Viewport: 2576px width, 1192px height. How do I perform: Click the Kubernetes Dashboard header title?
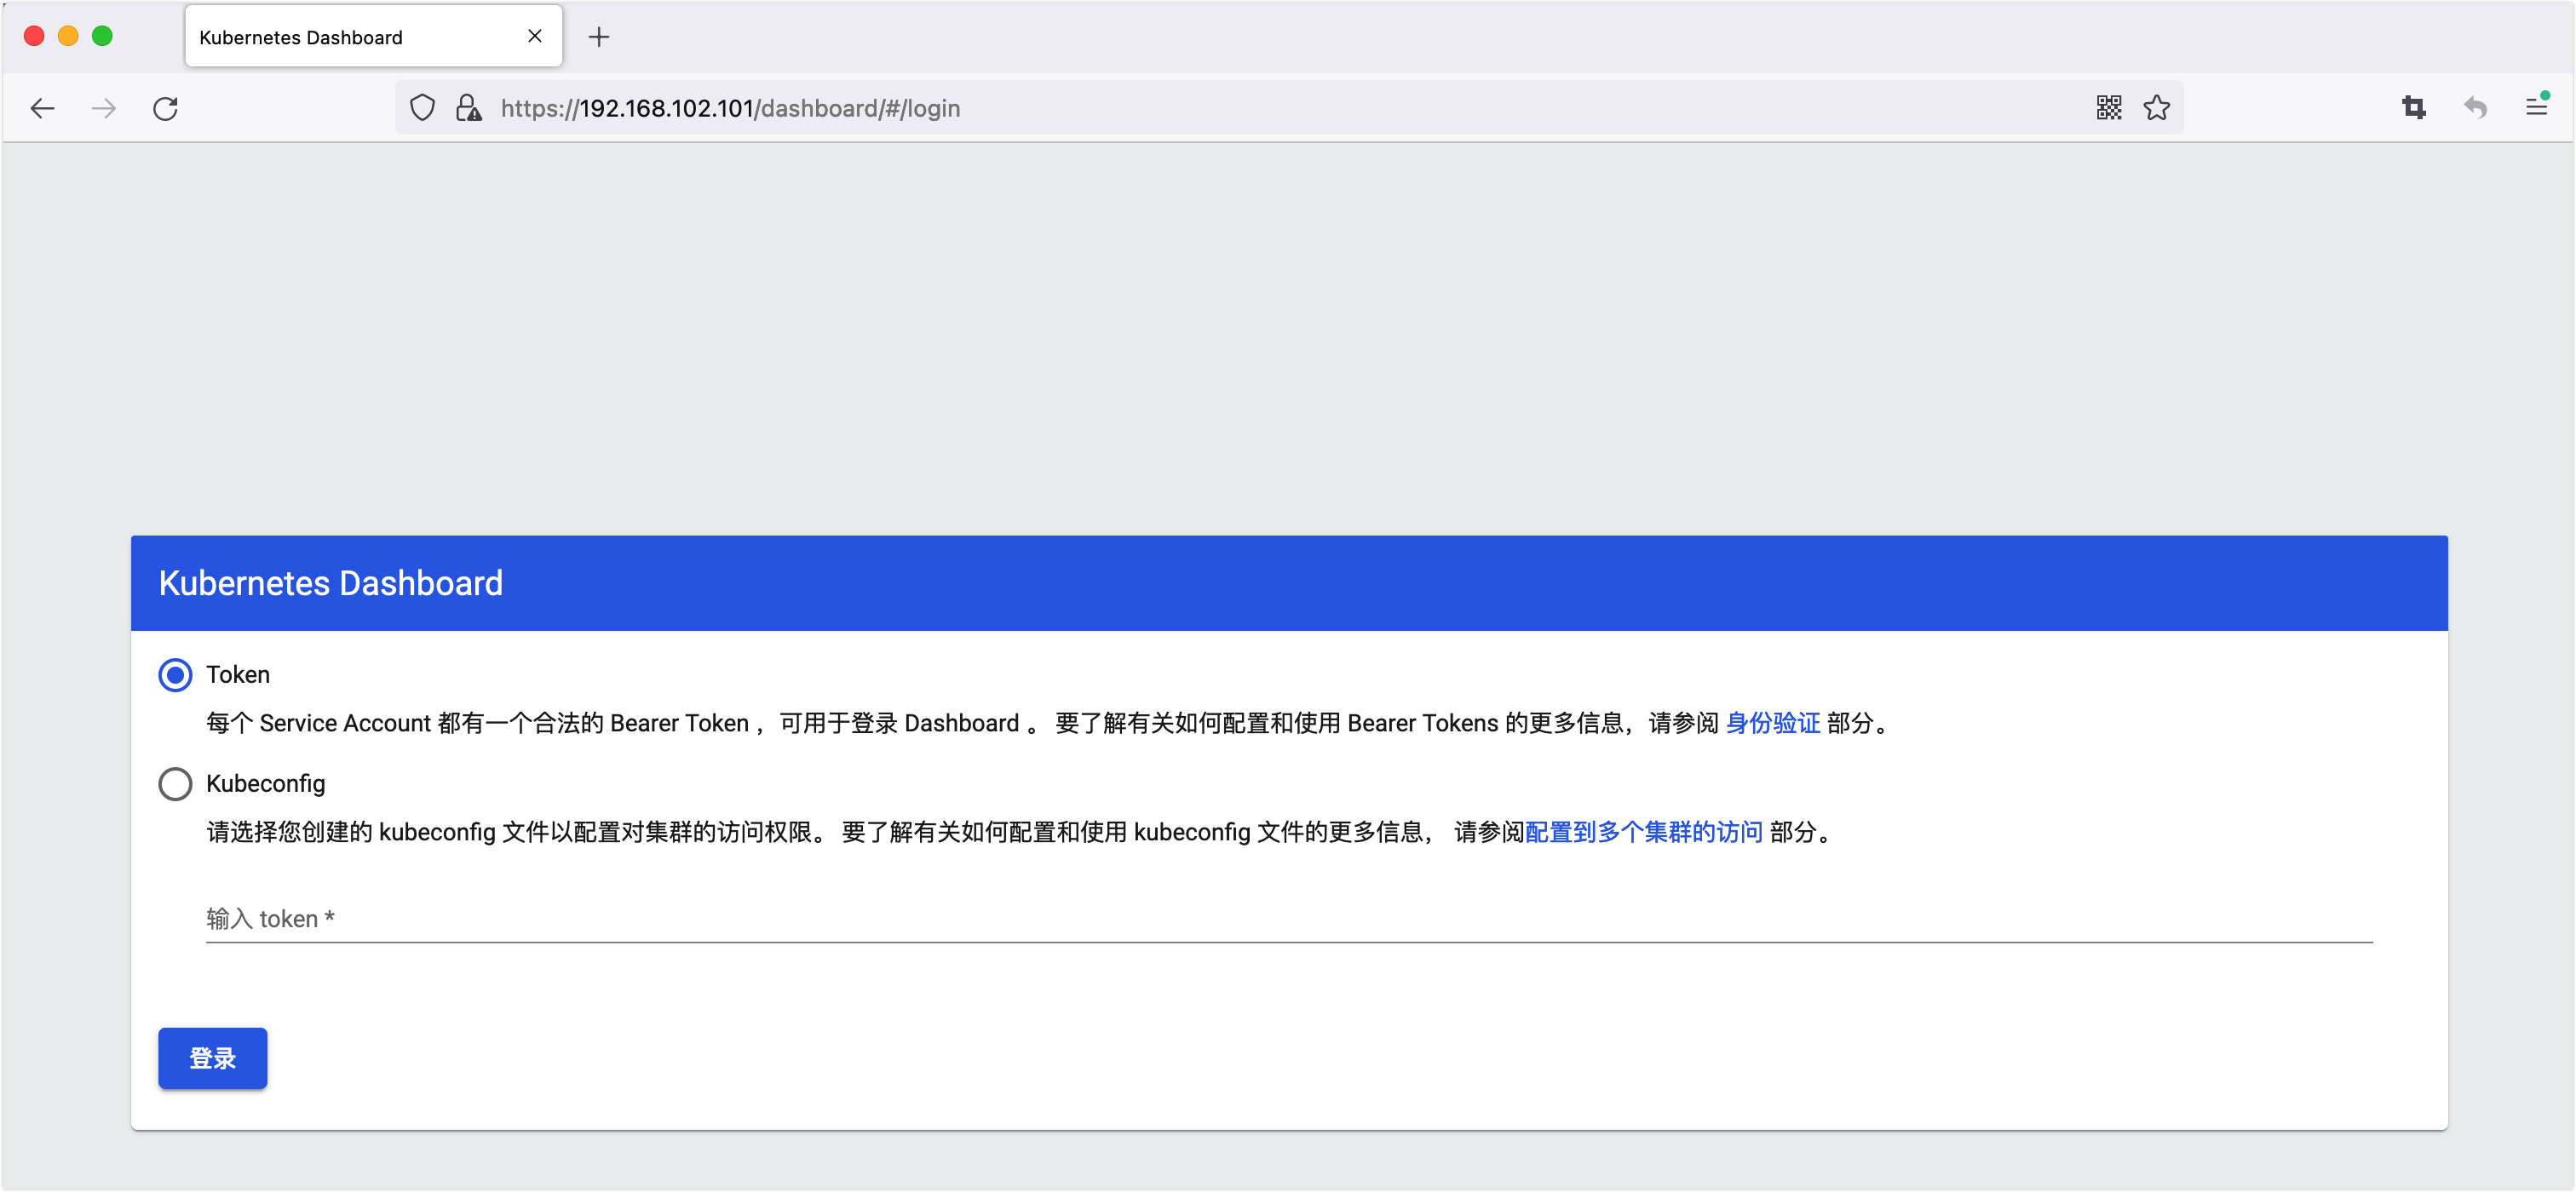330,582
